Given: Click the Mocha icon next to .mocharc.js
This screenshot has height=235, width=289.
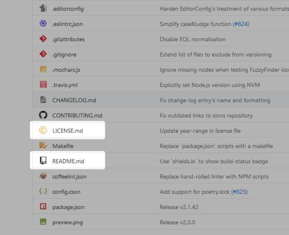Looking at the screenshot, I should [43, 70].
